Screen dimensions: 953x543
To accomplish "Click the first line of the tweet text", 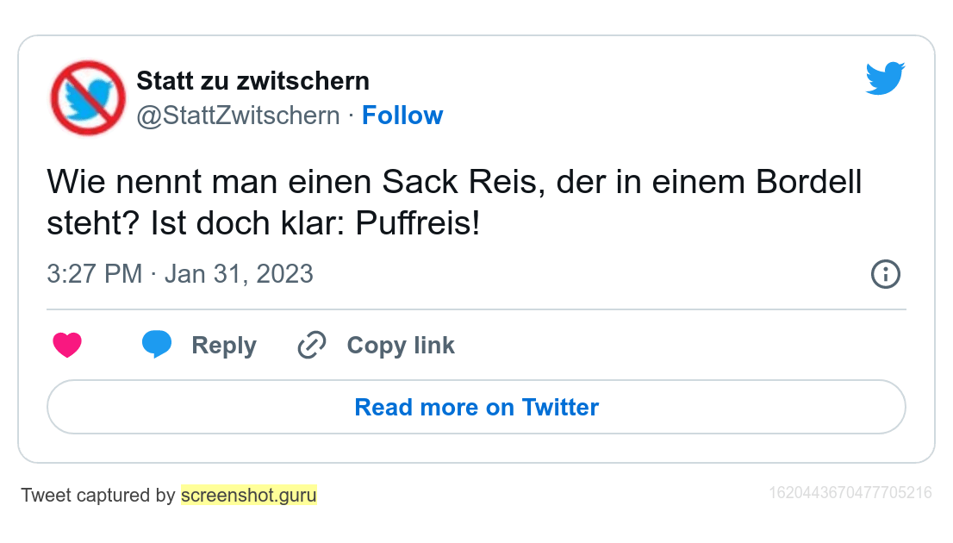I will [x=454, y=183].
